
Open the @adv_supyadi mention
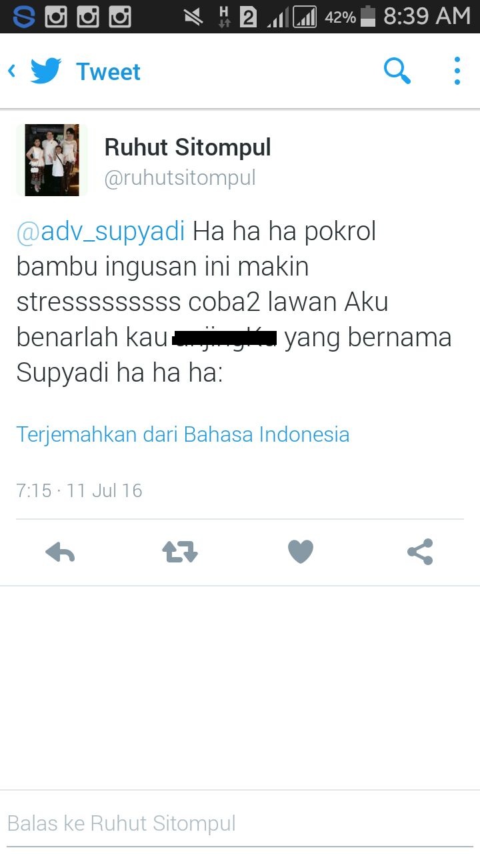pos(101,232)
